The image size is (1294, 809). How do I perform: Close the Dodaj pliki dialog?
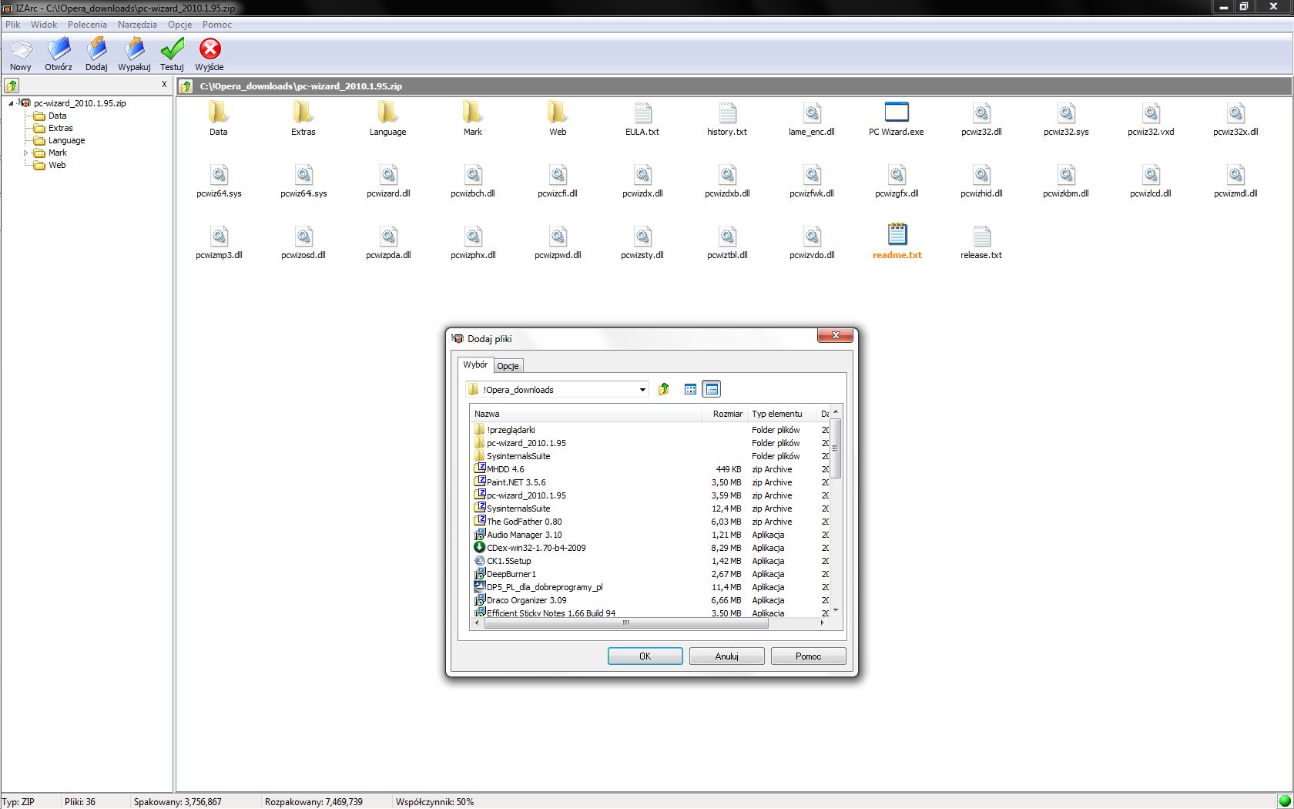tap(835, 335)
